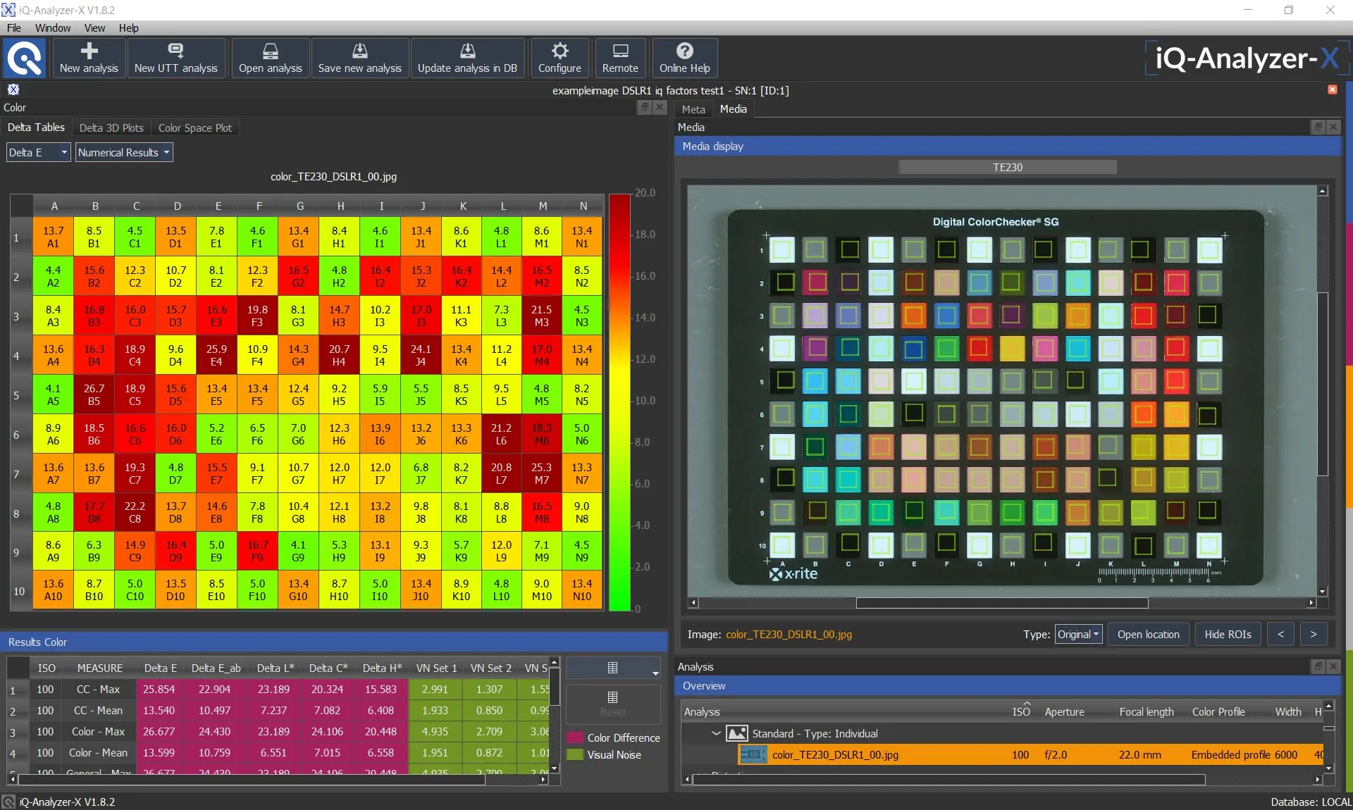Click delta table cell B5 with 26.7
Image resolution: width=1353 pixels, height=810 pixels.
coord(94,394)
